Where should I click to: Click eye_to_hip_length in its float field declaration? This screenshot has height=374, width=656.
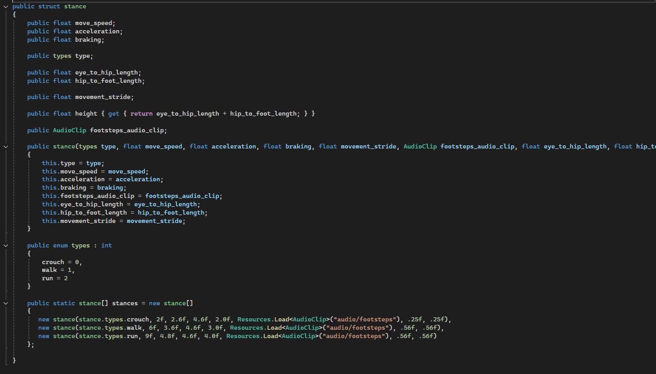point(107,72)
